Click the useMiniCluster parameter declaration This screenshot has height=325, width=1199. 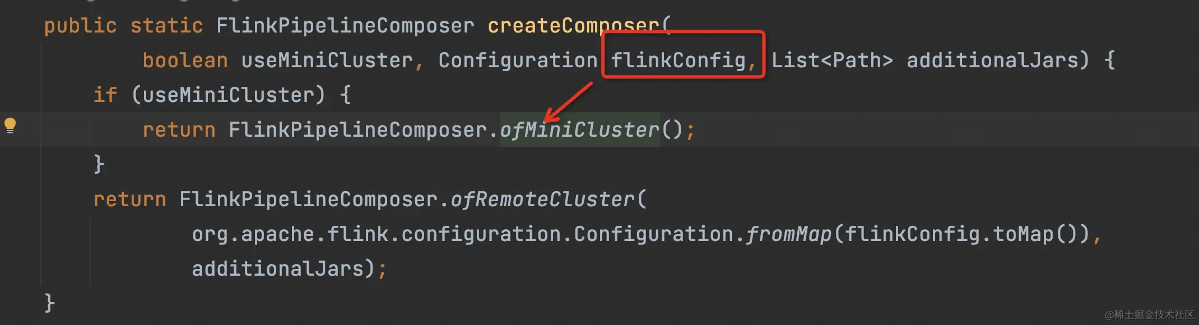tap(327, 60)
